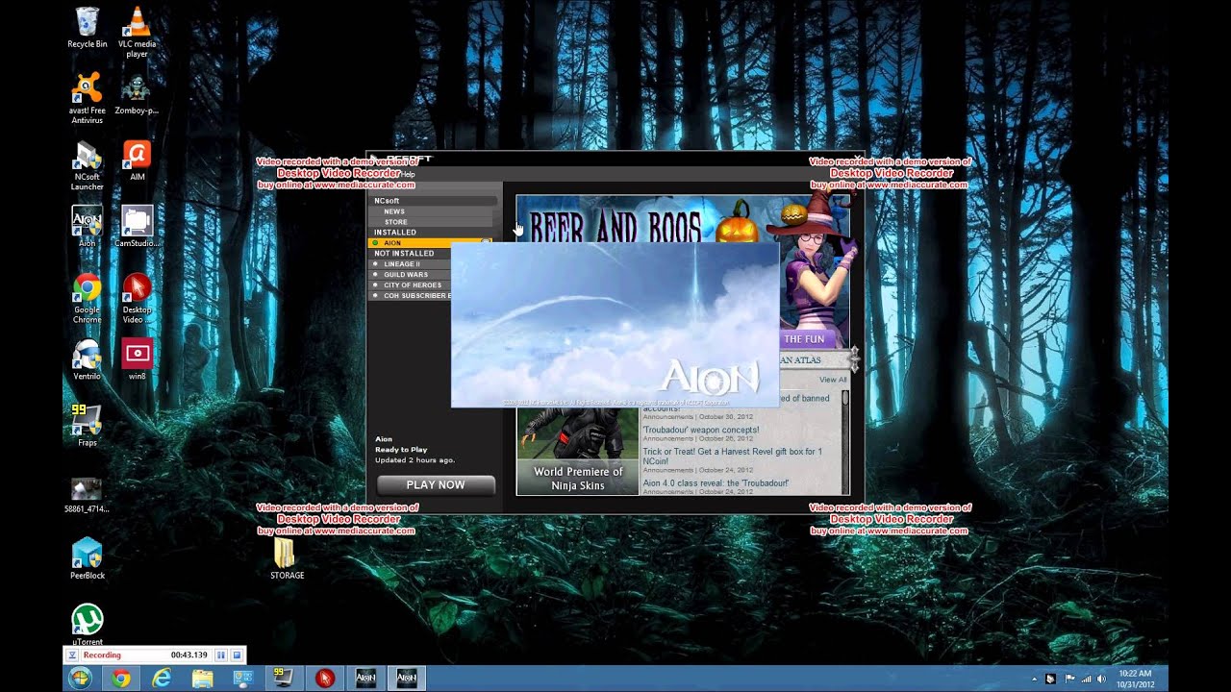Click the Windows Start orb

81,679
